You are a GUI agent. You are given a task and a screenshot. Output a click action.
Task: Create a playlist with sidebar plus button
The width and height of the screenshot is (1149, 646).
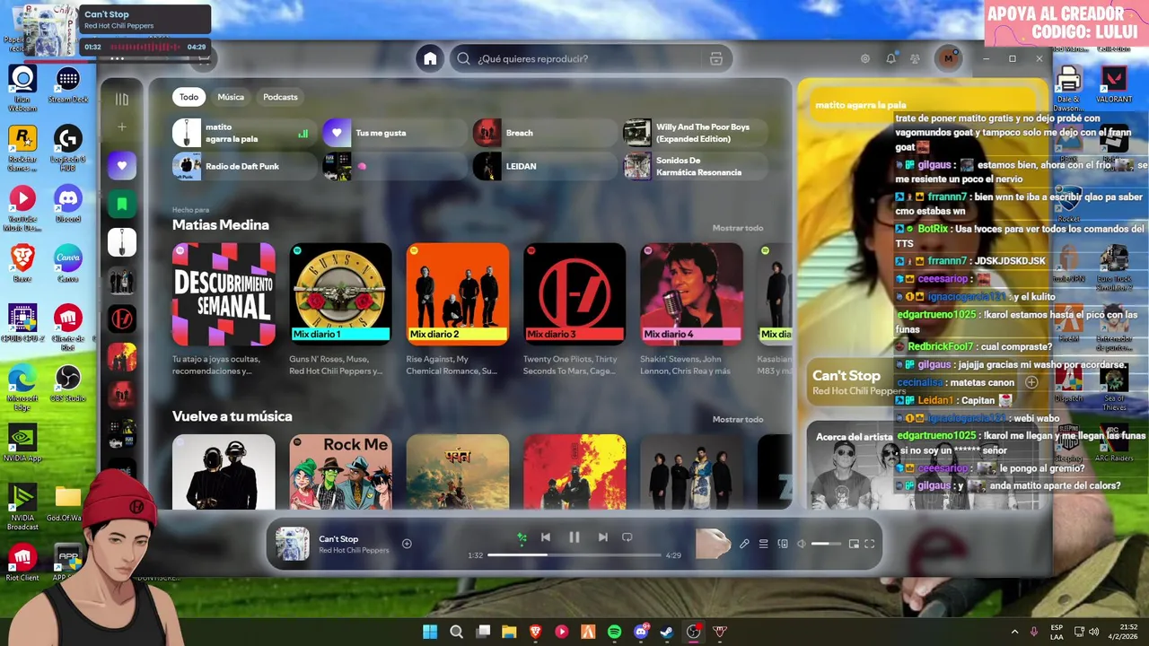(122, 127)
